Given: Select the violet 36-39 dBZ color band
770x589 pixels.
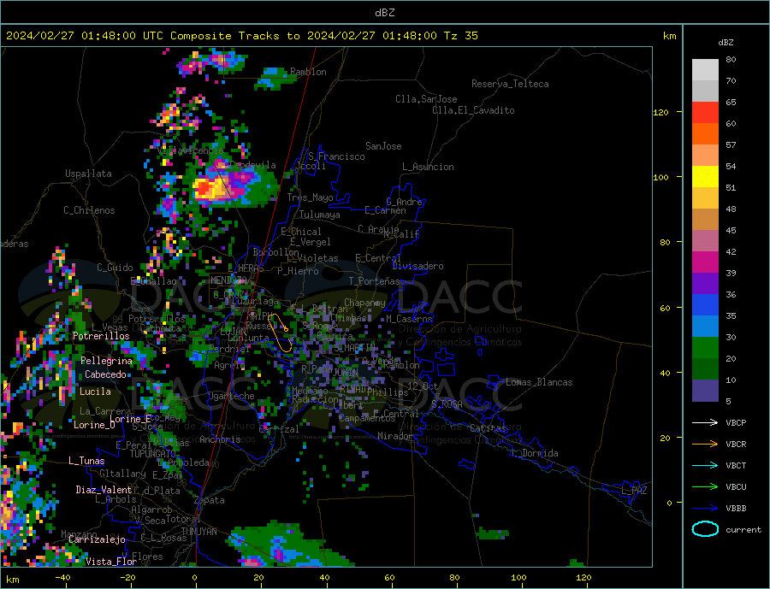Looking at the screenshot, I should point(705,284).
